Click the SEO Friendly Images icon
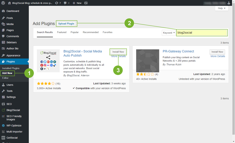 pyautogui.click(x=3, y=116)
